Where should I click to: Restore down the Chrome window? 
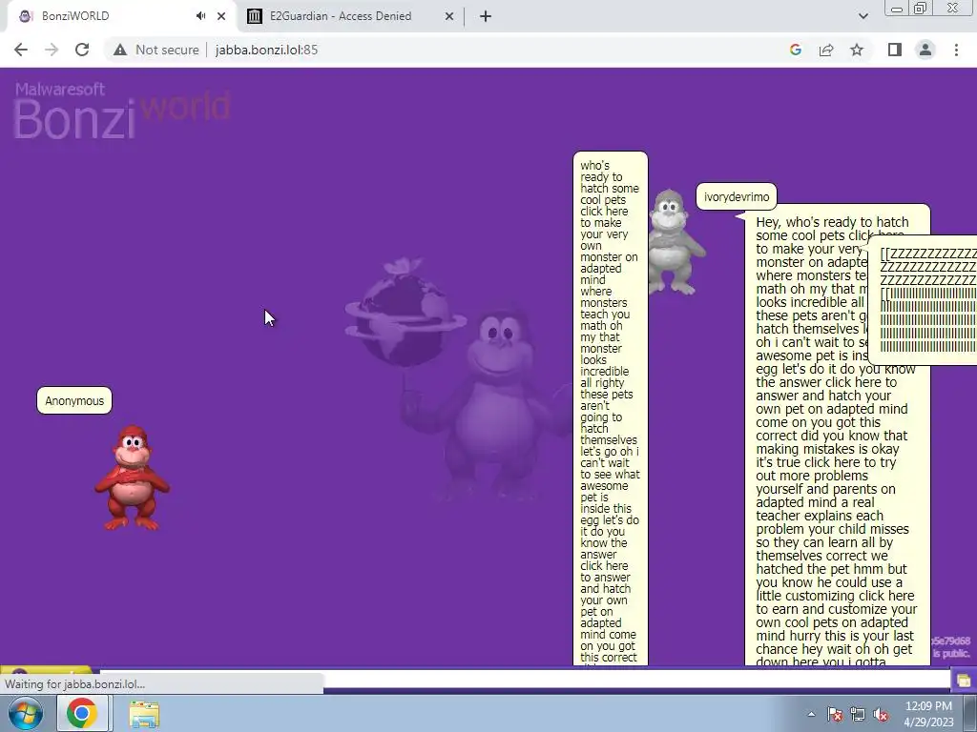(921, 9)
